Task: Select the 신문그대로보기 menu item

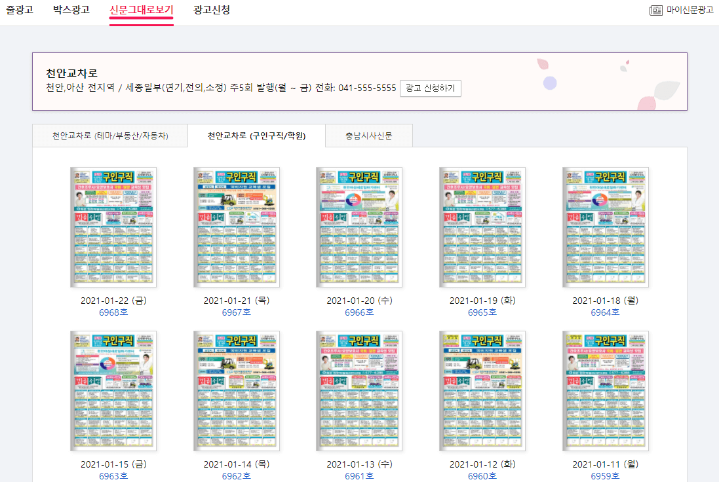Action: pos(141,10)
